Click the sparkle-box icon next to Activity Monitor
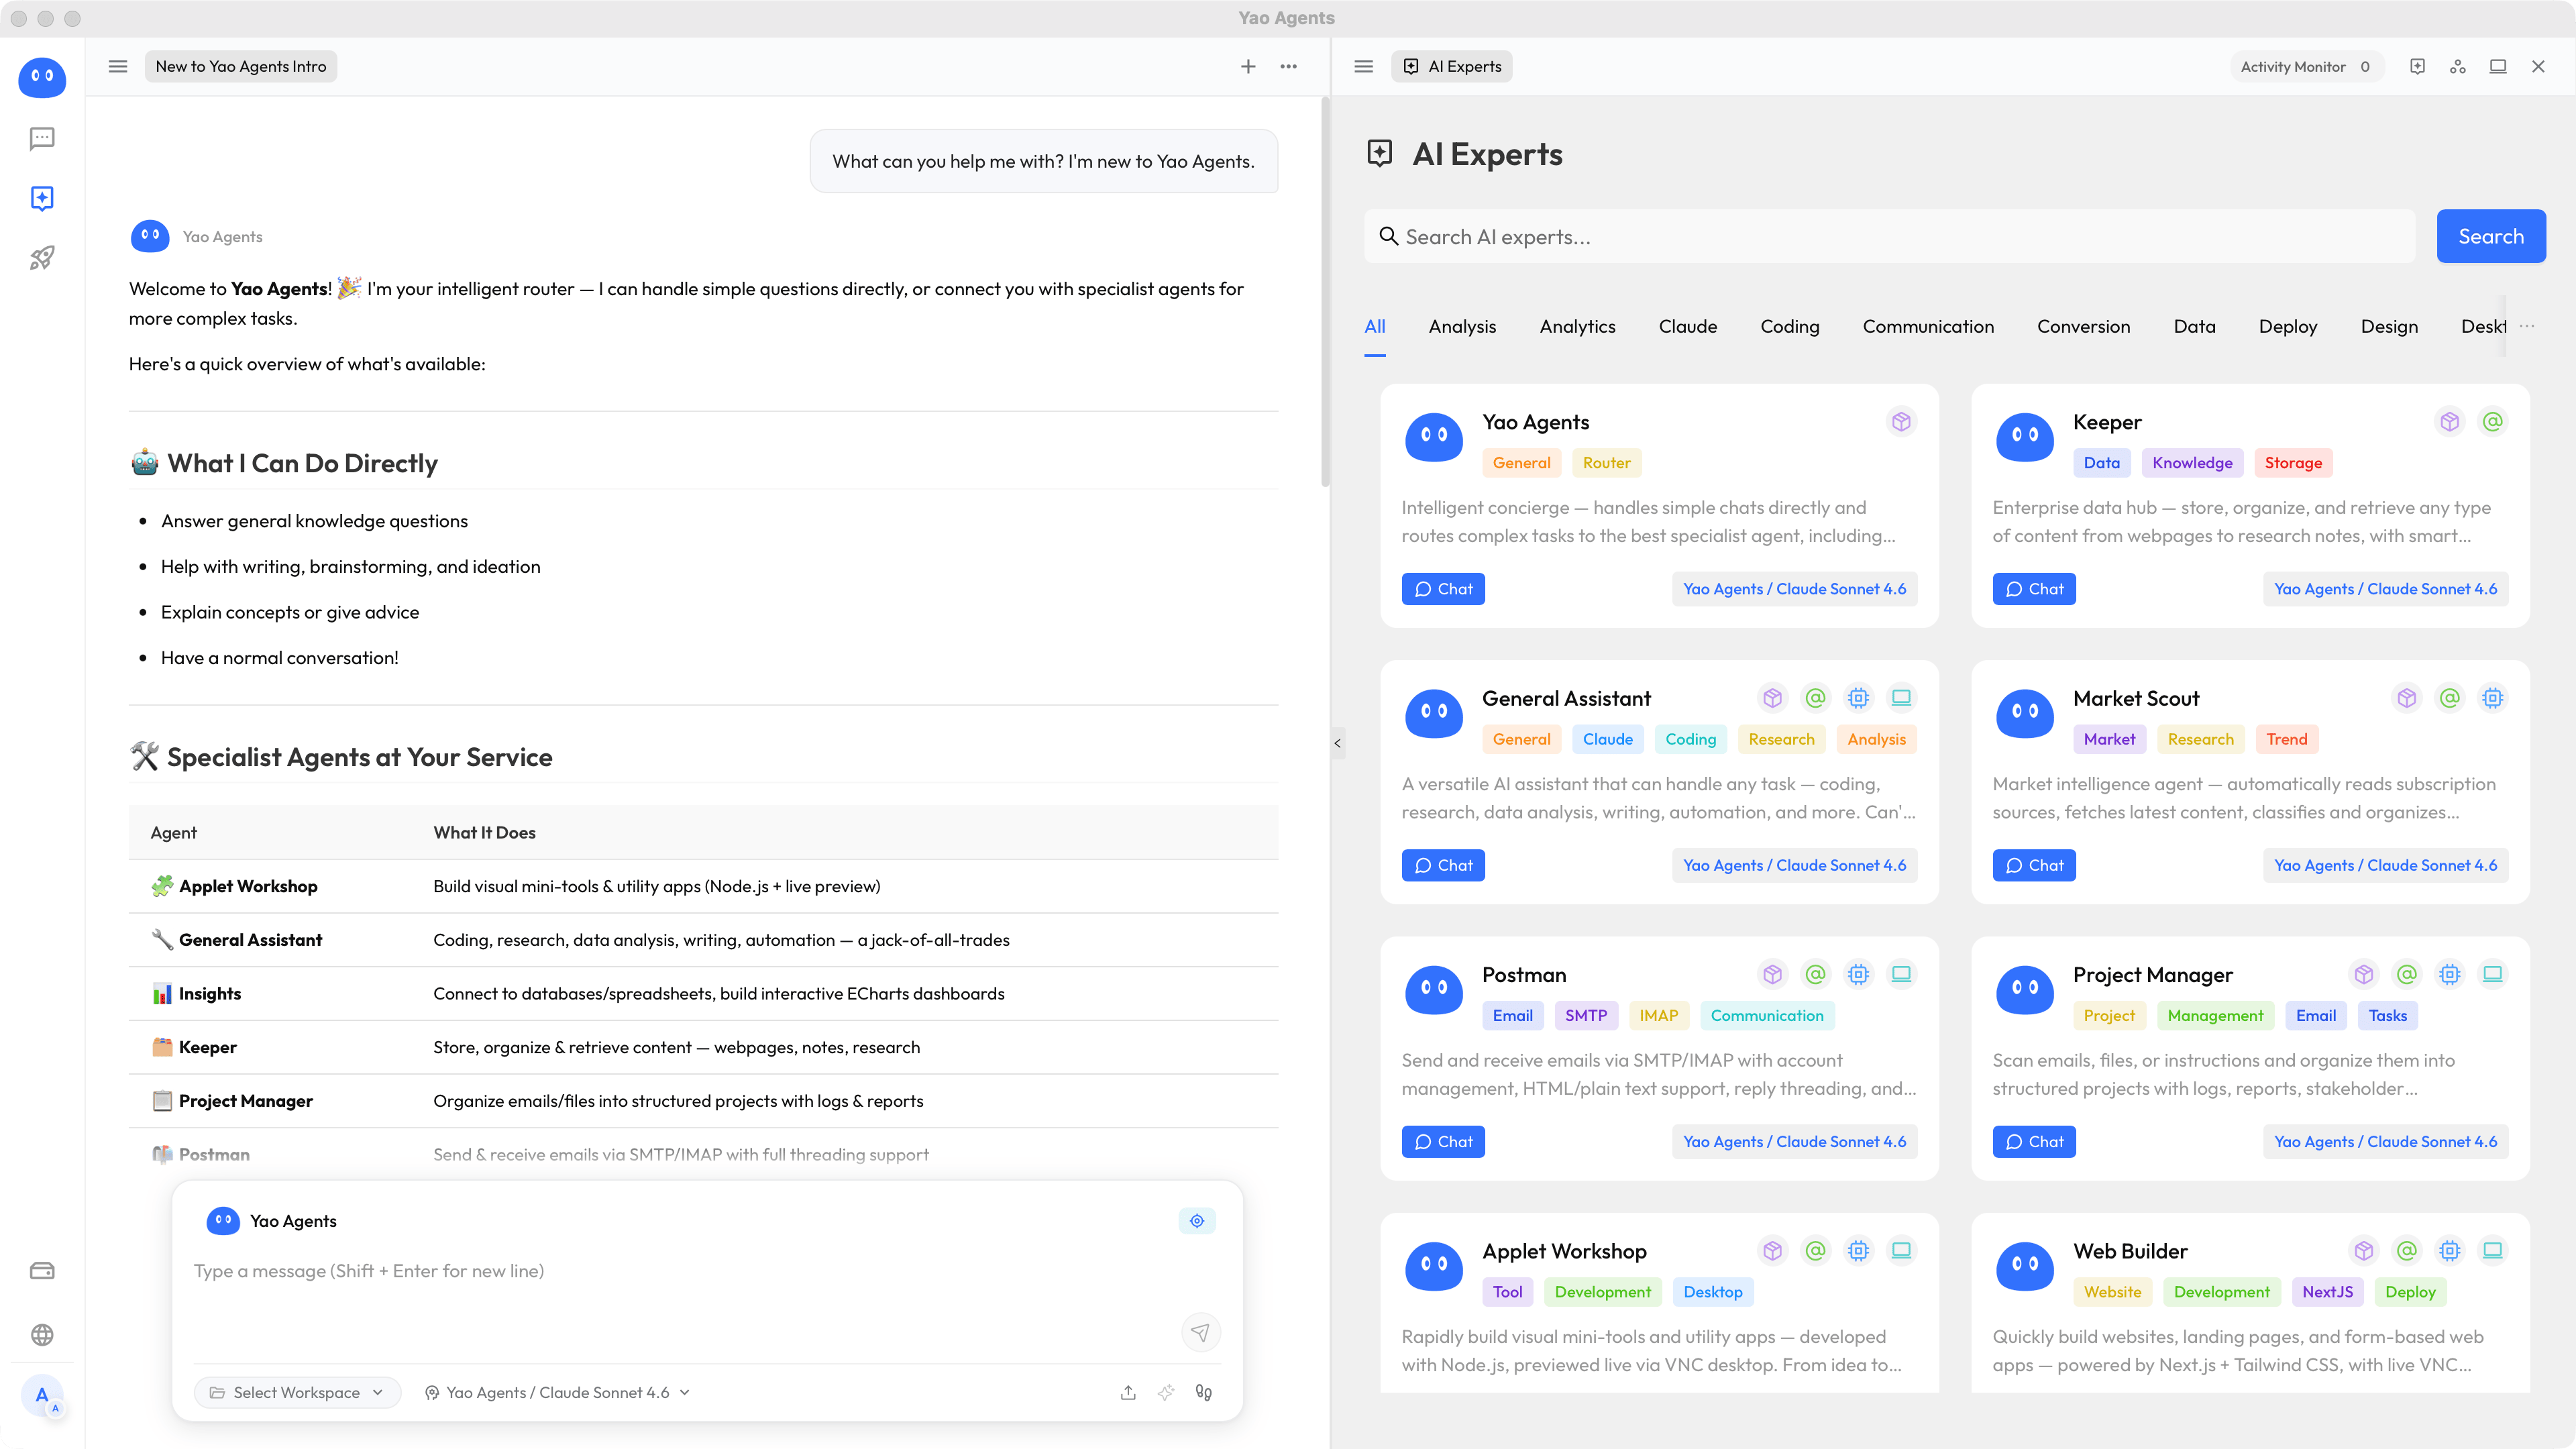 2417,66
